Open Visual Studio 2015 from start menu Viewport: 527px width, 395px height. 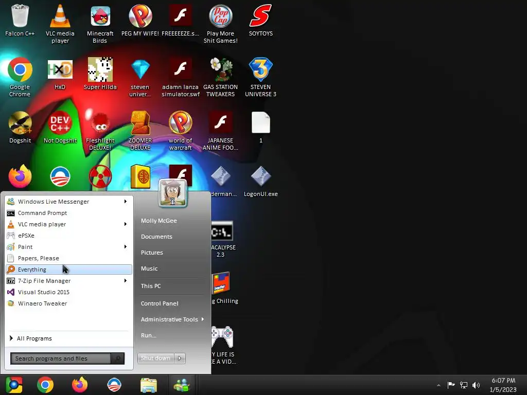pos(69,292)
